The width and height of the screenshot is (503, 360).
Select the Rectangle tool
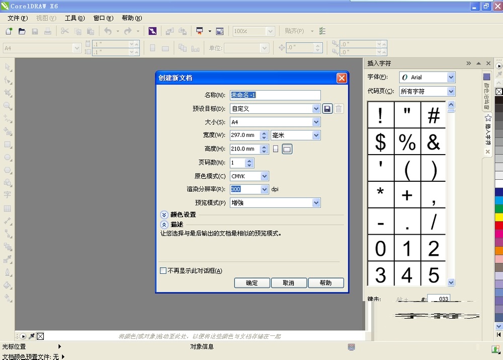(8, 145)
